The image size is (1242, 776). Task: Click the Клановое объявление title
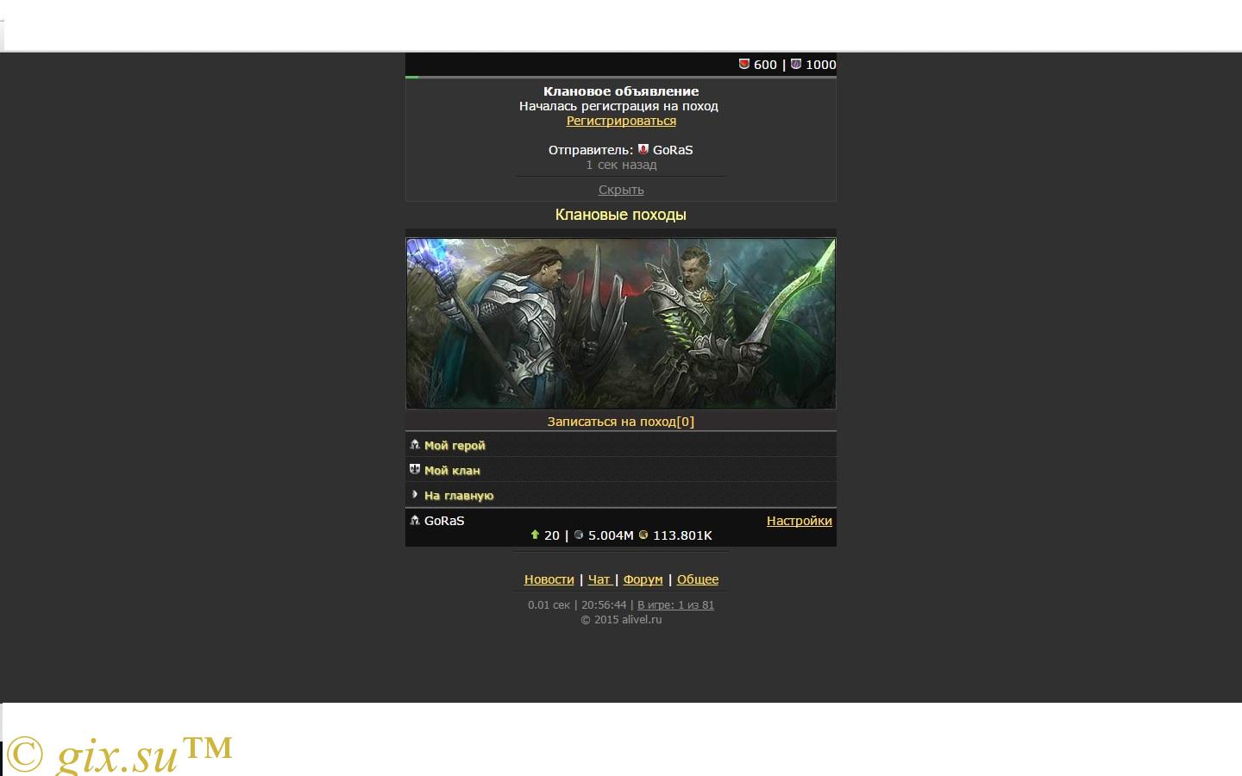[621, 91]
